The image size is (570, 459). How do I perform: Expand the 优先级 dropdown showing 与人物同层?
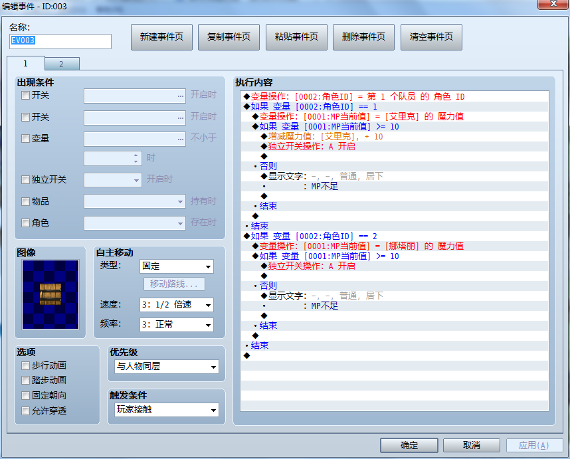[x=167, y=367]
